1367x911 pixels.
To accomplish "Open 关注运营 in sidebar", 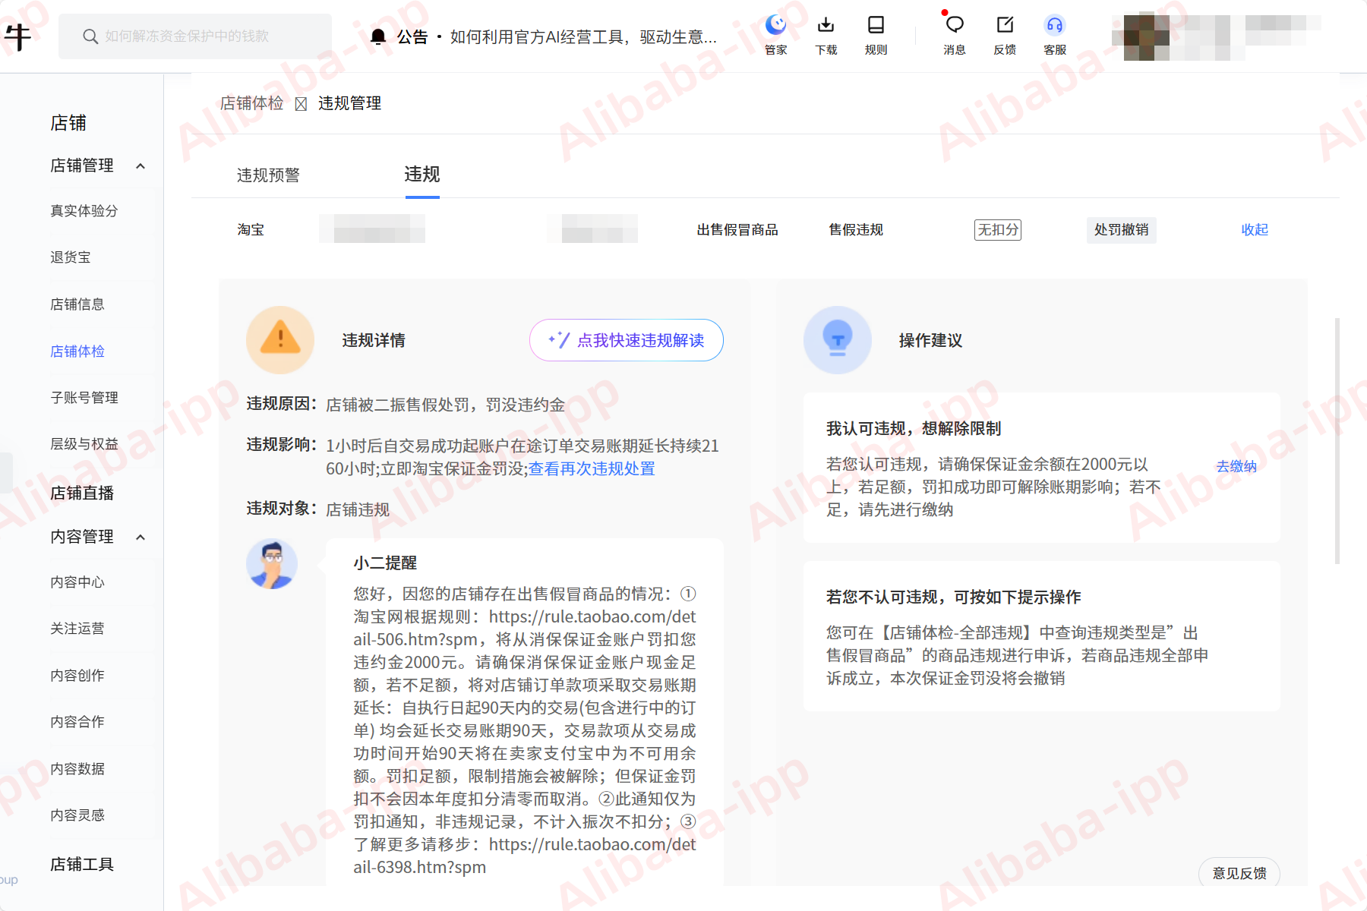I will click(x=77, y=628).
